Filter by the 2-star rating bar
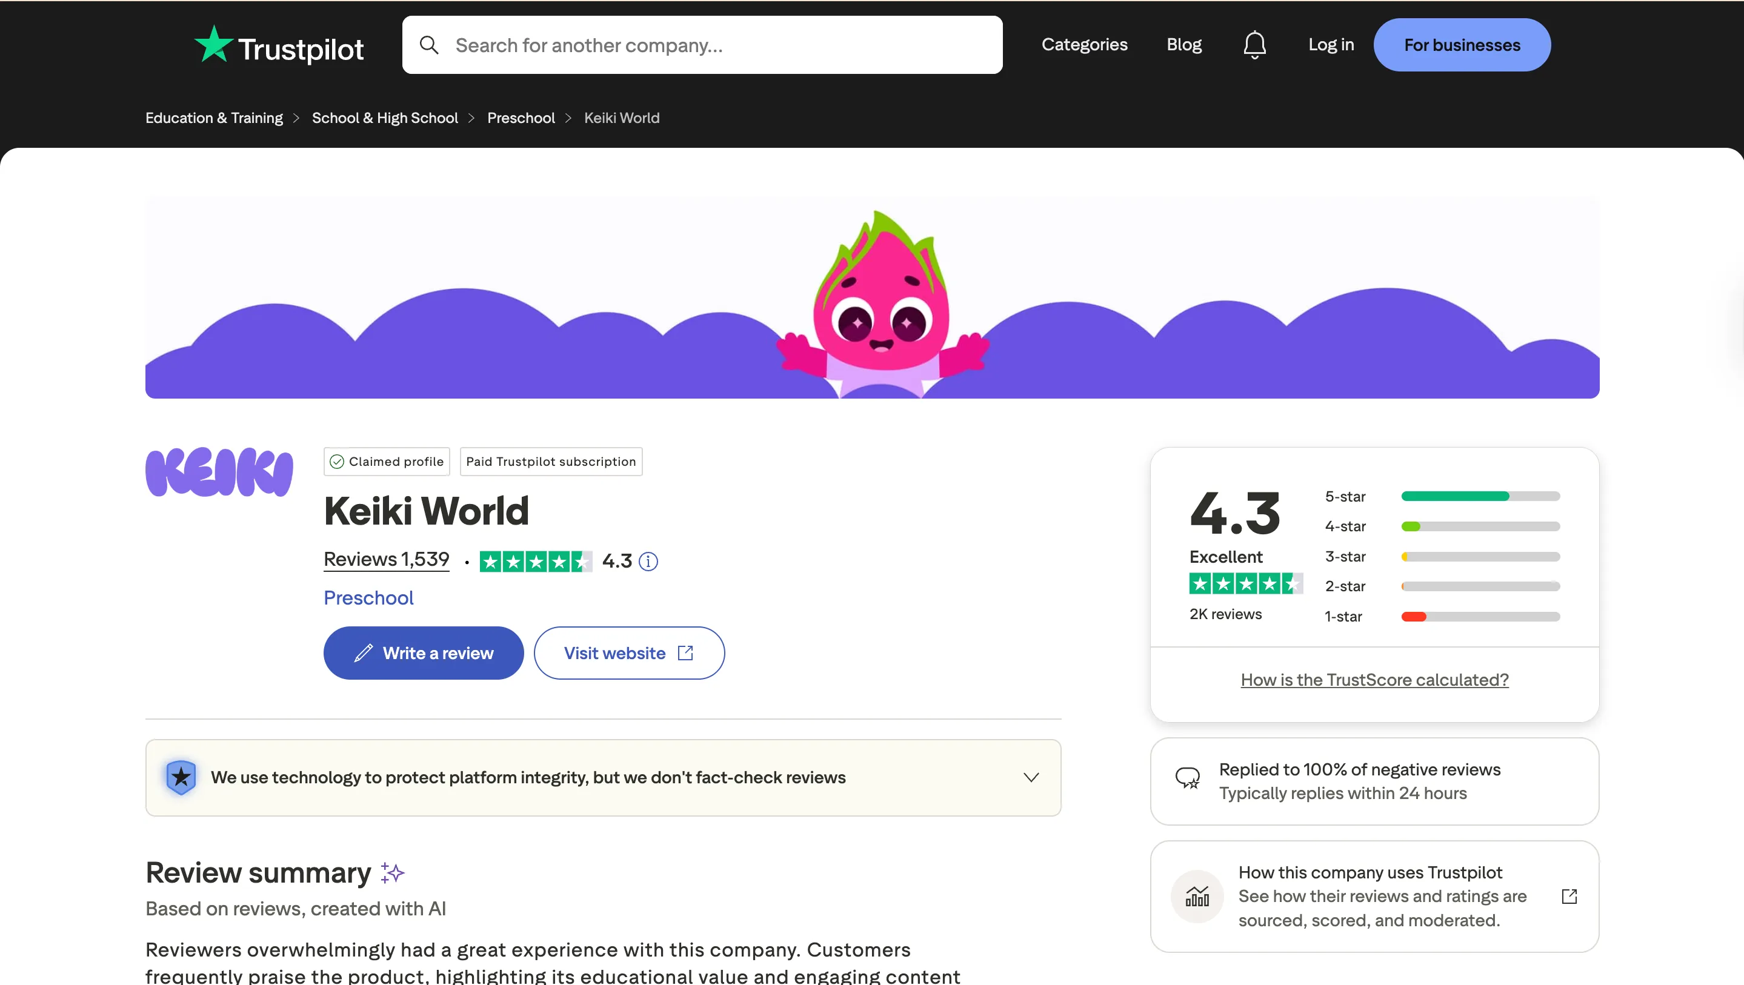 (1442, 586)
